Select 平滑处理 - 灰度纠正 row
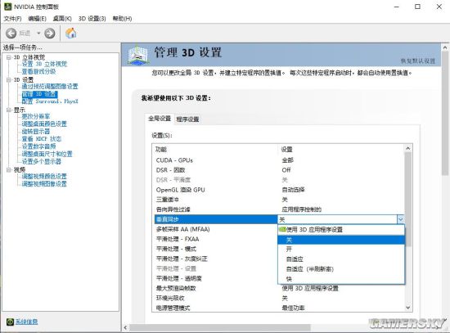 pos(216,259)
